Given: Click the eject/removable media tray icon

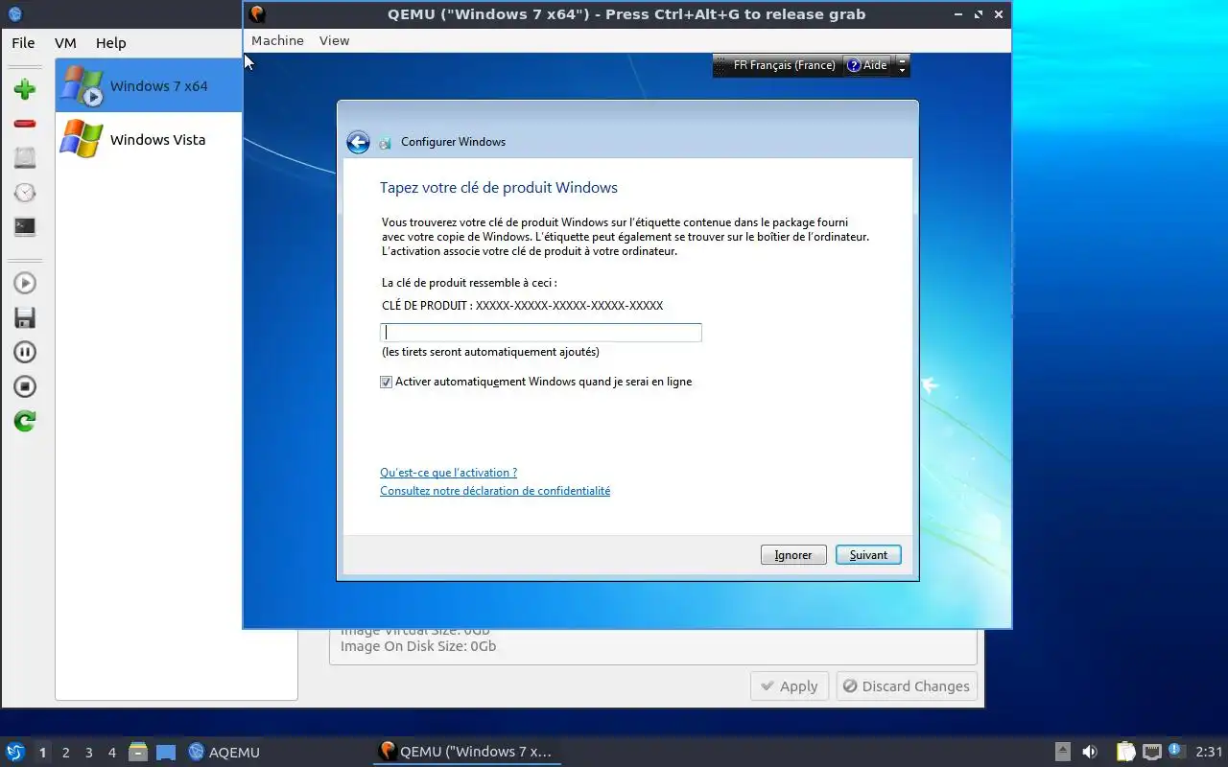Looking at the screenshot, I should tap(1063, 752).
